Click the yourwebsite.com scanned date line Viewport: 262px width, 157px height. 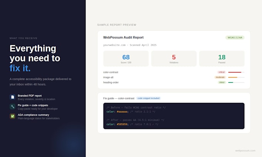130,45
